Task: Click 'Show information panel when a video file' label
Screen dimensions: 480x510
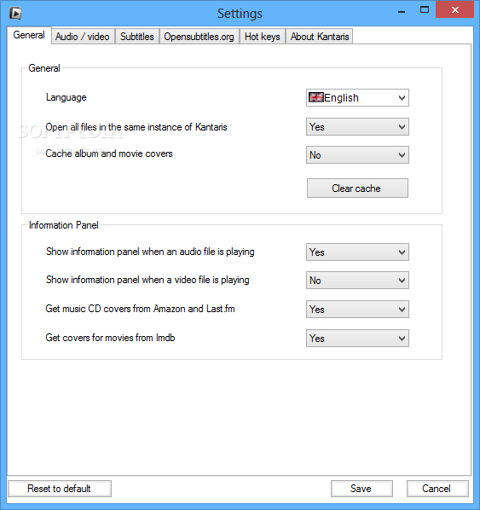Action: (x=147, y=280)
